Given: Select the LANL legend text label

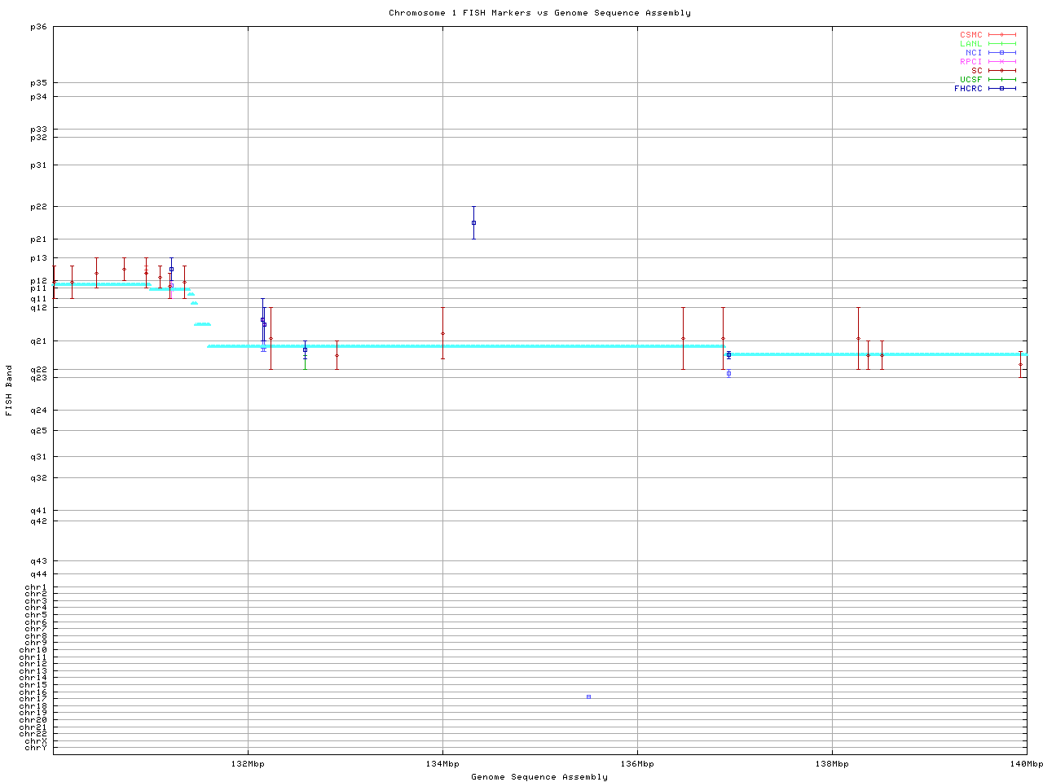Looking at the screenshot, I should coord(970,44).
